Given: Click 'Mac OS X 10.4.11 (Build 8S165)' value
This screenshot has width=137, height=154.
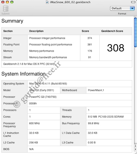Looking at the screenshot, I should click(48, 83).
